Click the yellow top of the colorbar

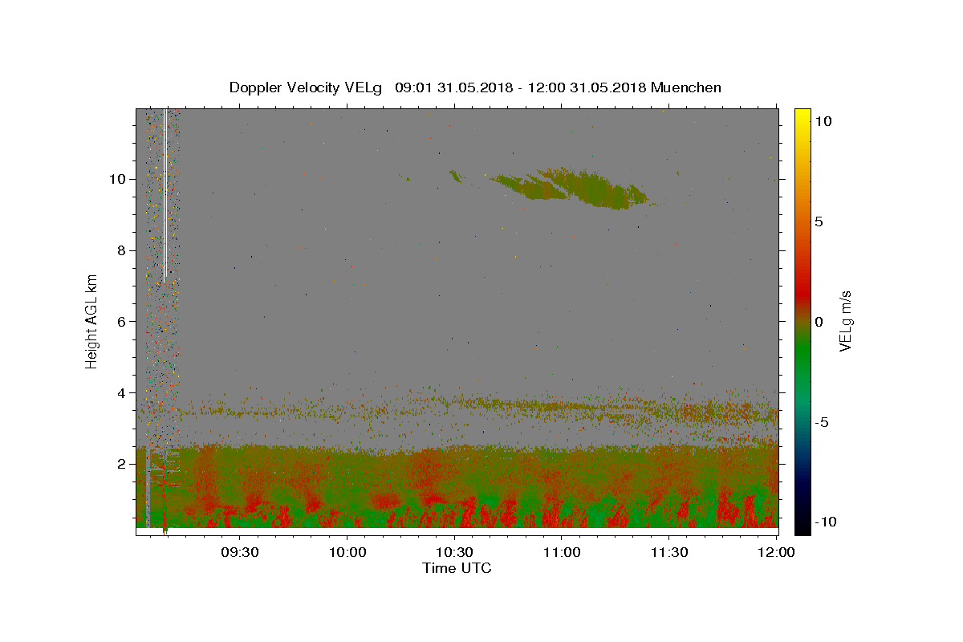click(802, 116)
